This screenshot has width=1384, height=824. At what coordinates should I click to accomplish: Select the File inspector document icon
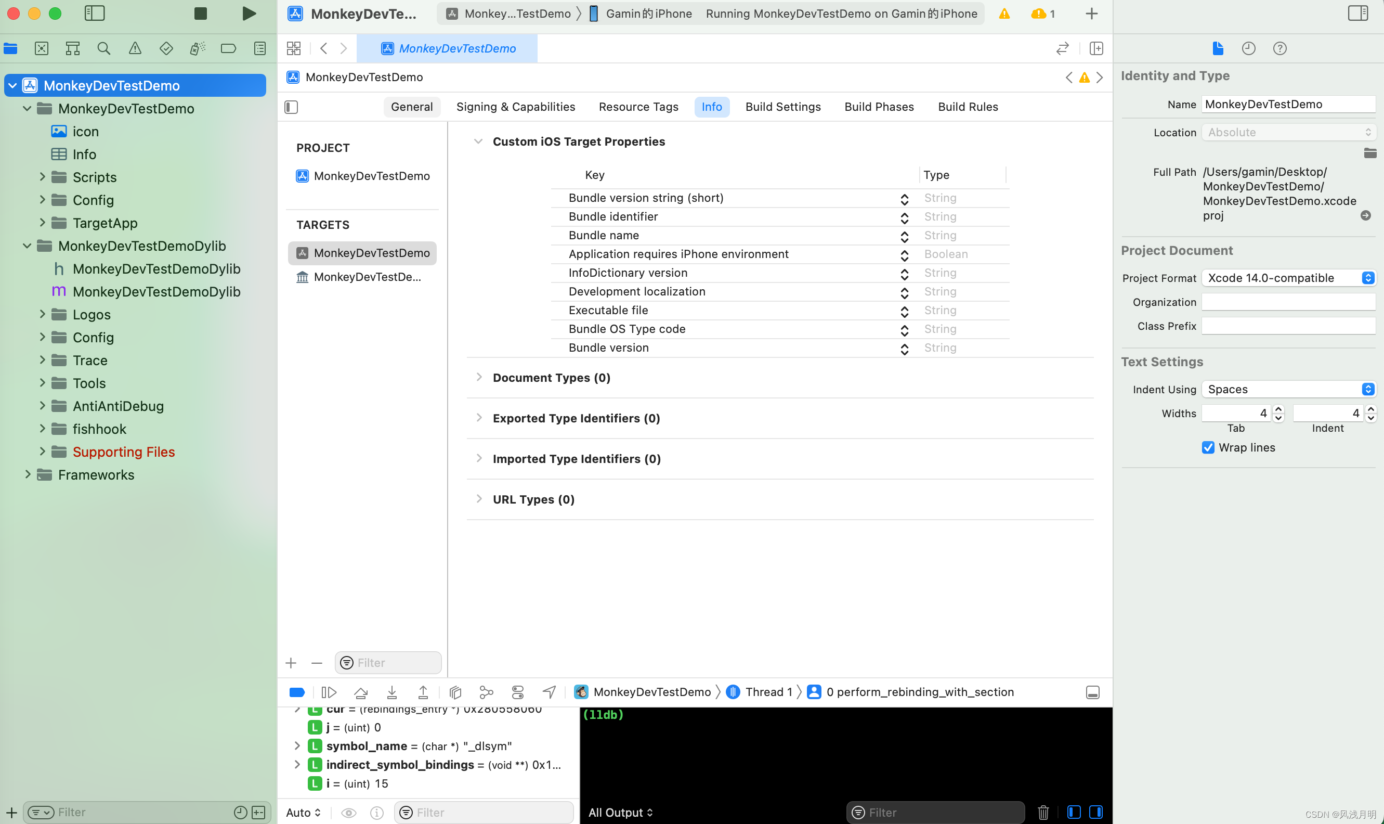tap(1218, 48)
